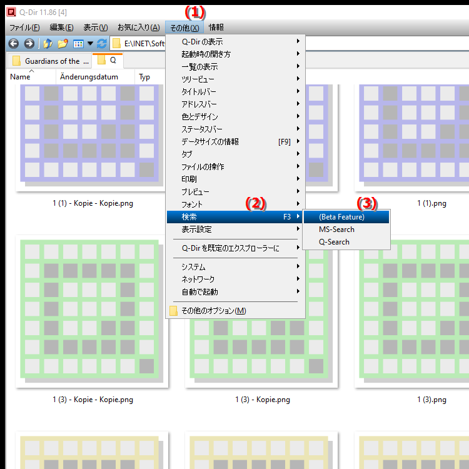Choose Q-Search option

(x=346, y=242)
